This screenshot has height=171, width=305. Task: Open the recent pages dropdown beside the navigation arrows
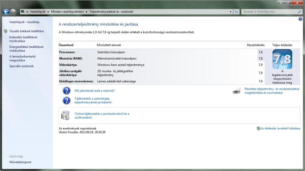pyautogui.click(x=18, y=12)
